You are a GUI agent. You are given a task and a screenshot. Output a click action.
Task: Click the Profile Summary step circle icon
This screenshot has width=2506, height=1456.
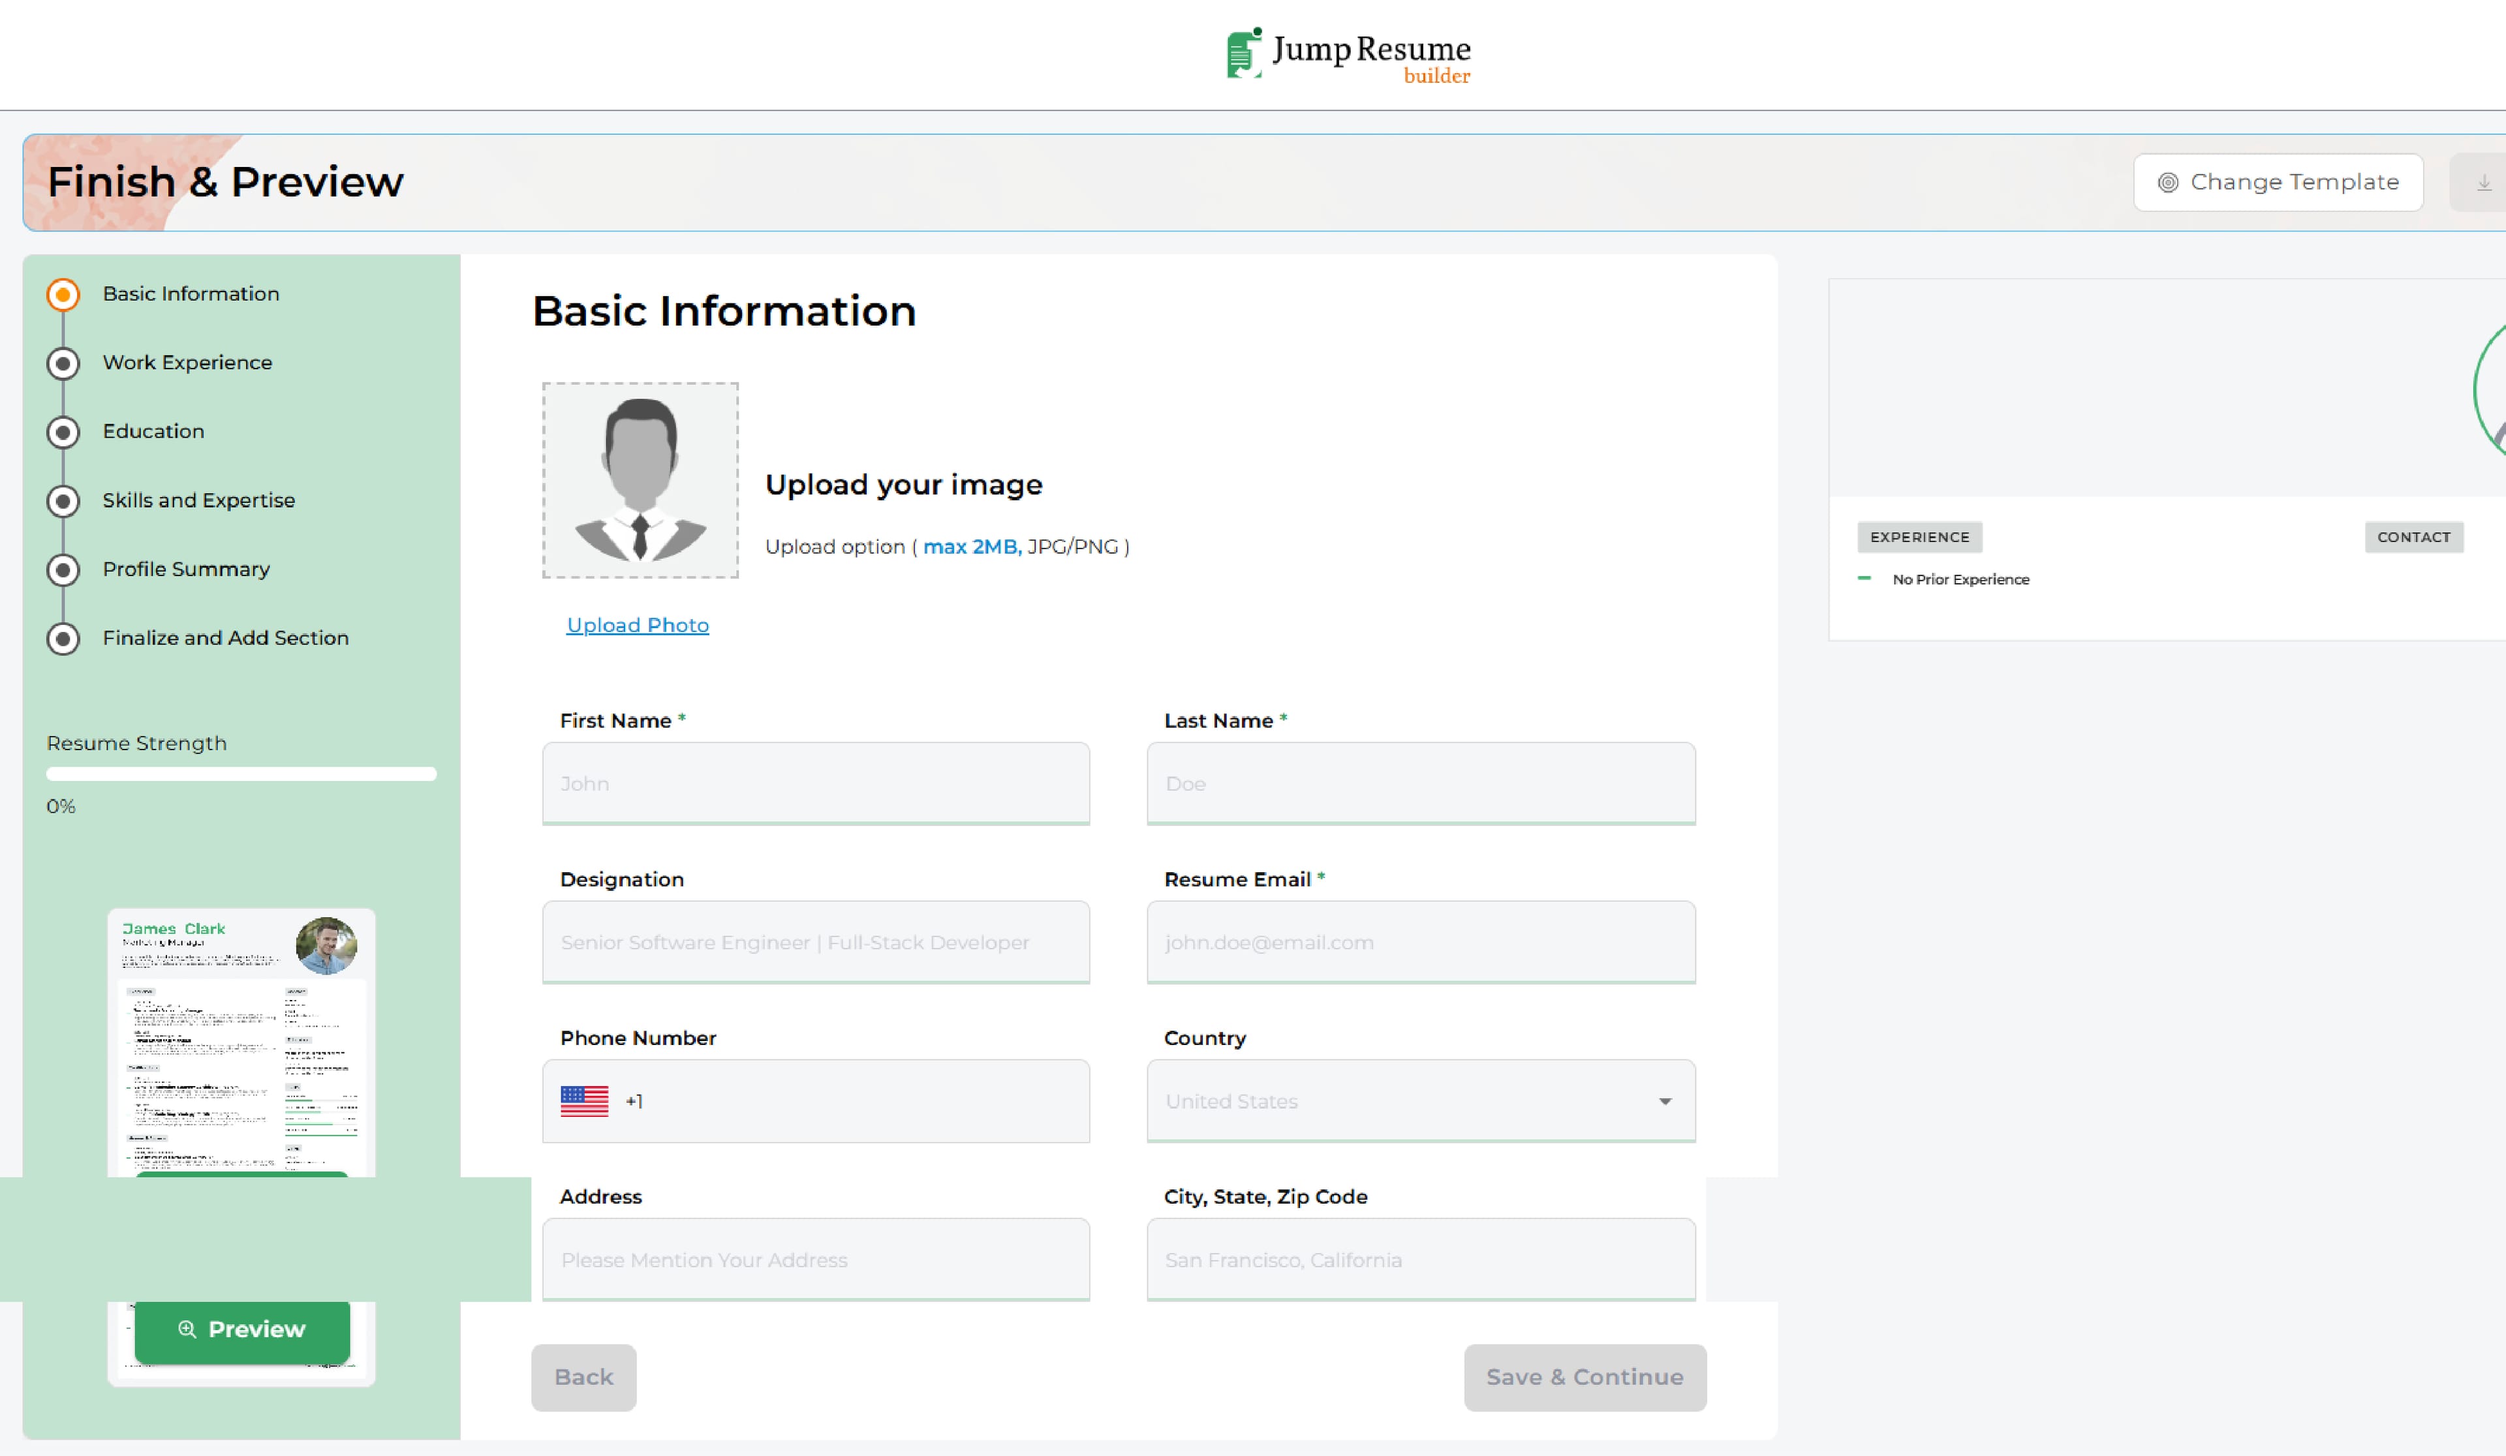(x=64, y=569)
